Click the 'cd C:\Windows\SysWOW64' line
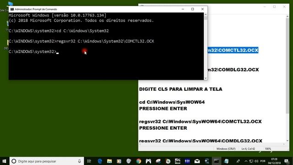This screenshot has height=165, width=293. pyautogui.click(x=172, y=102)
